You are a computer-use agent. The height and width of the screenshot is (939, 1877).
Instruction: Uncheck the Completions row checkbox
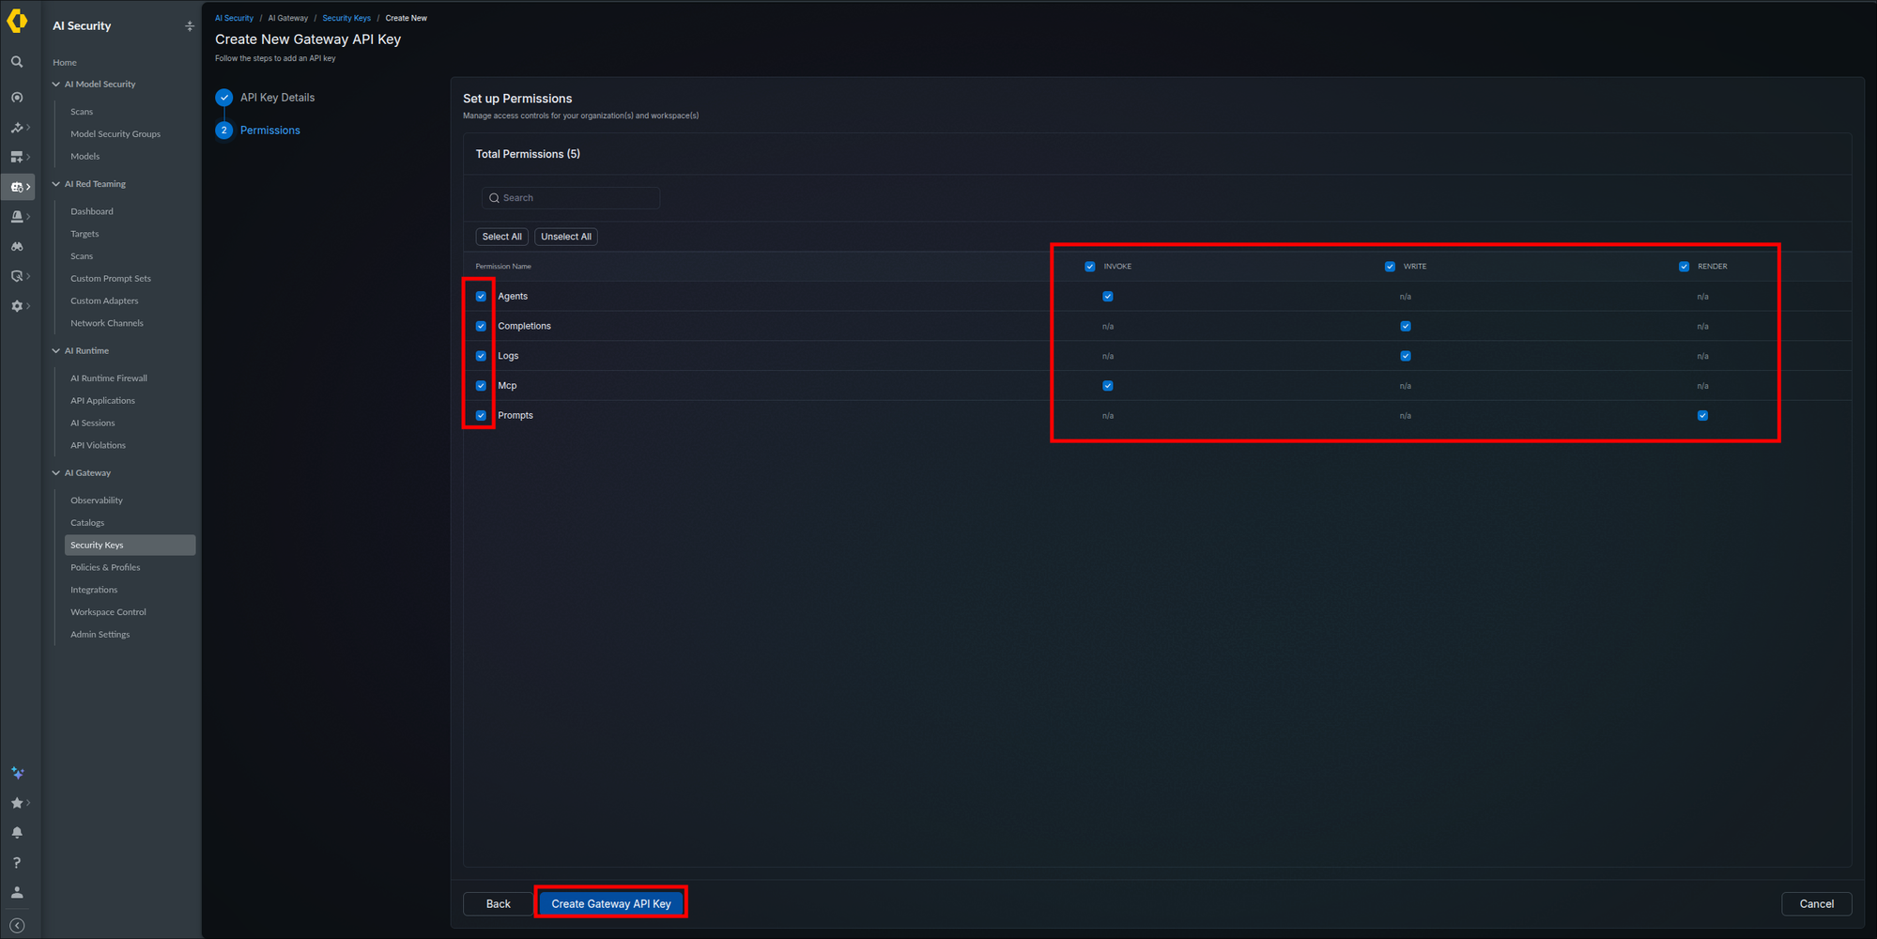(x=481, y=327)
